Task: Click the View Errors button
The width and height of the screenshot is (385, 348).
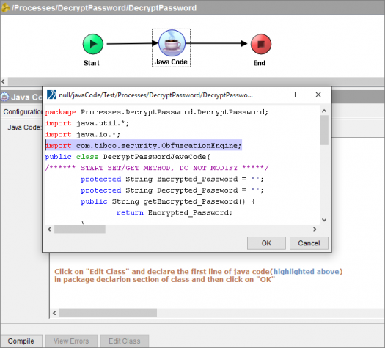Action: point(71,341)
